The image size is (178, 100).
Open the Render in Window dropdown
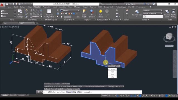click(x=153, y=13)
